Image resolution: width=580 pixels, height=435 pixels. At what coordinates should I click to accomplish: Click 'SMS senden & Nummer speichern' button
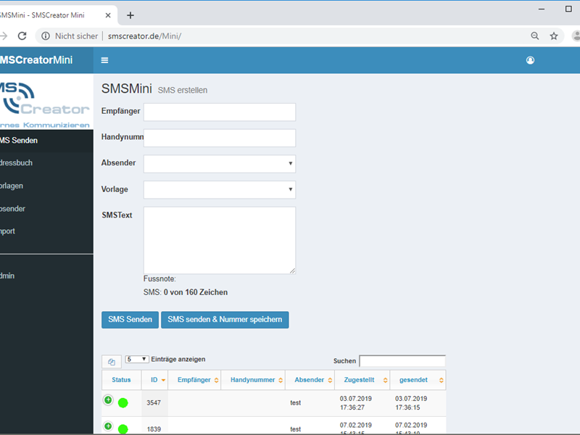click(x=225, y=320)
